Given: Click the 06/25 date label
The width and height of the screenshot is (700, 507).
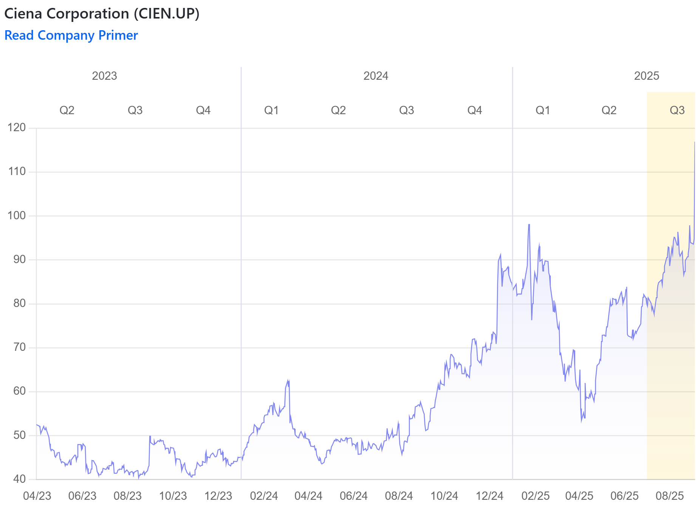Looking at the screenshot, I should click(x=625, y=496).
